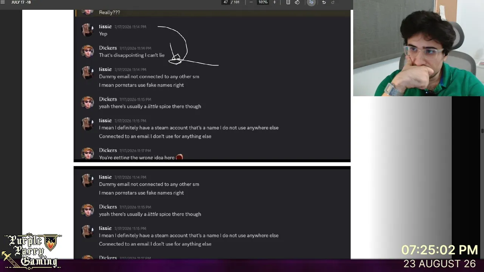484x272 pixels.
Task: Click the redo annotation button
Action: coord(333,2)
